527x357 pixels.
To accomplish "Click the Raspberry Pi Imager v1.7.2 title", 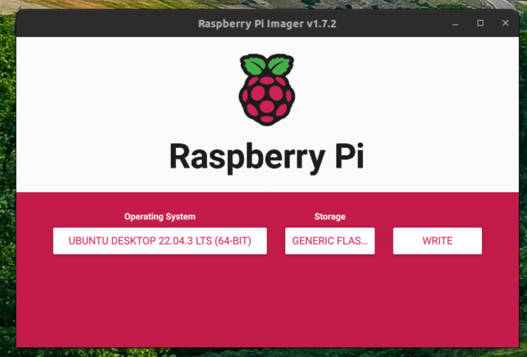I will [267, 24].
